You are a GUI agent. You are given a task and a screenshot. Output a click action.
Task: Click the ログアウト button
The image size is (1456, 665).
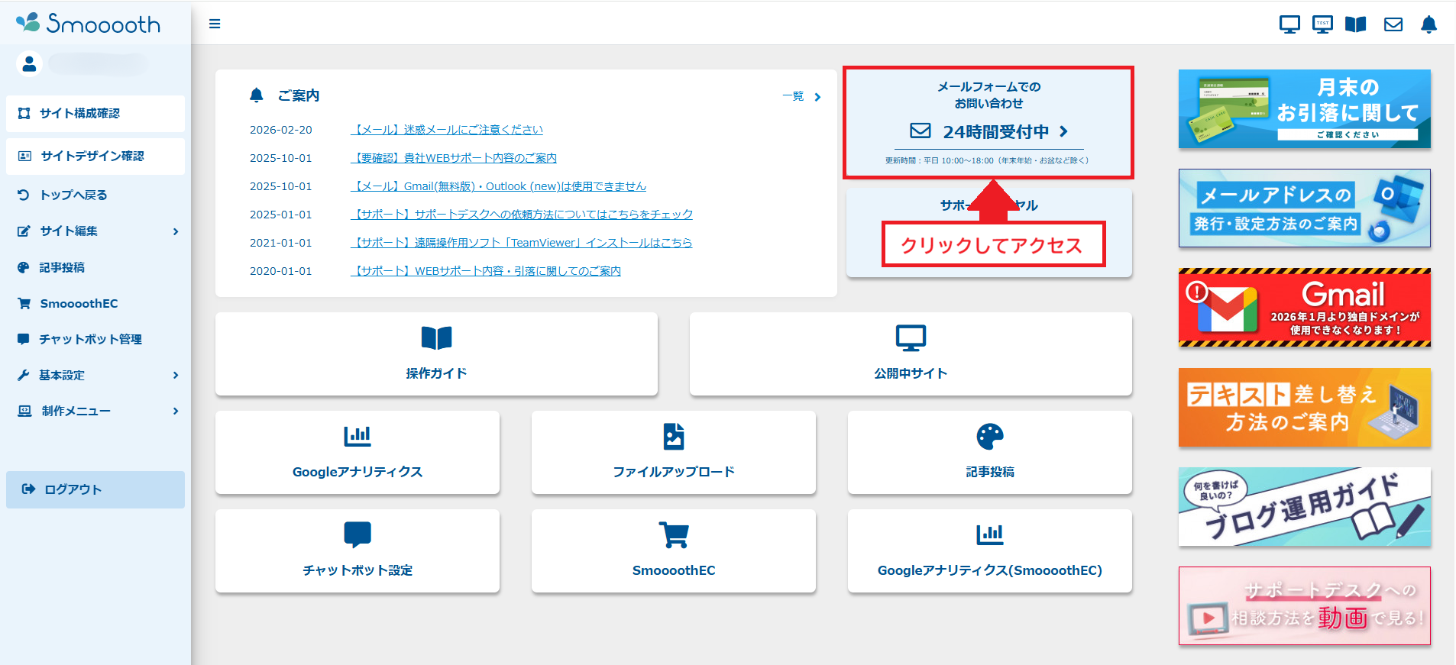95,489
